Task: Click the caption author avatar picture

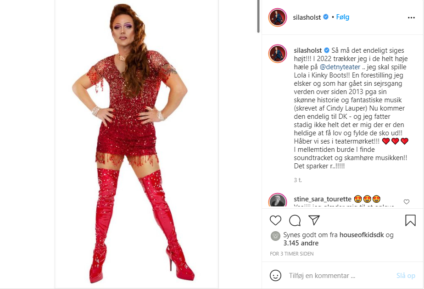Action: 278,54
